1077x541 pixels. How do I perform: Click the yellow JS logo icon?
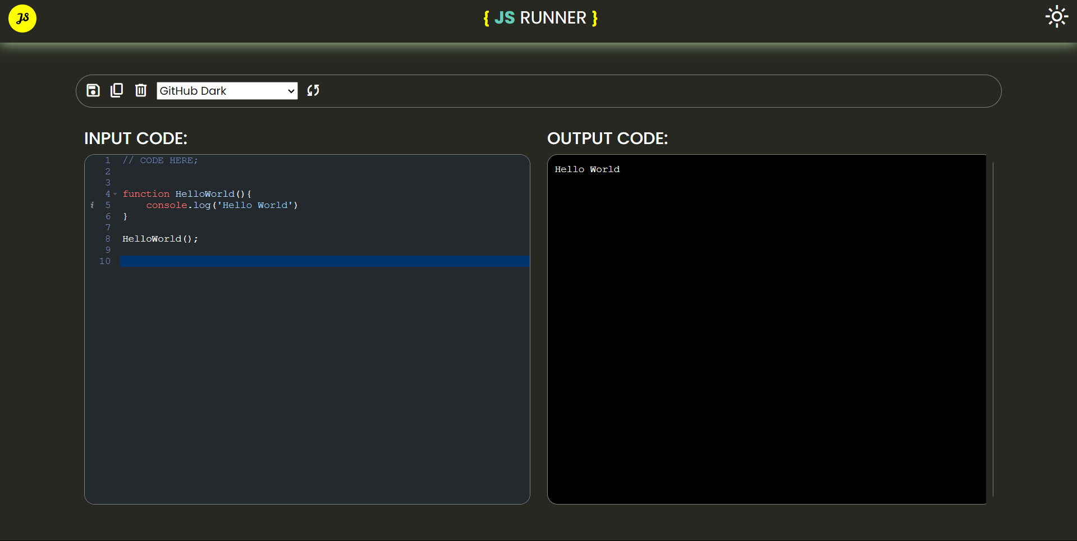click(22, 19)
